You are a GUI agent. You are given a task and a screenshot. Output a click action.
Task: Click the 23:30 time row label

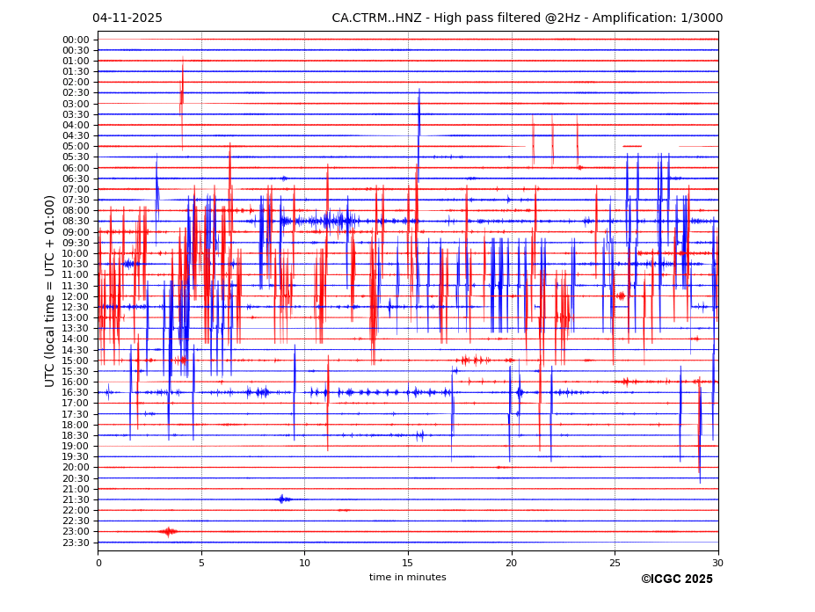point(76,543)
